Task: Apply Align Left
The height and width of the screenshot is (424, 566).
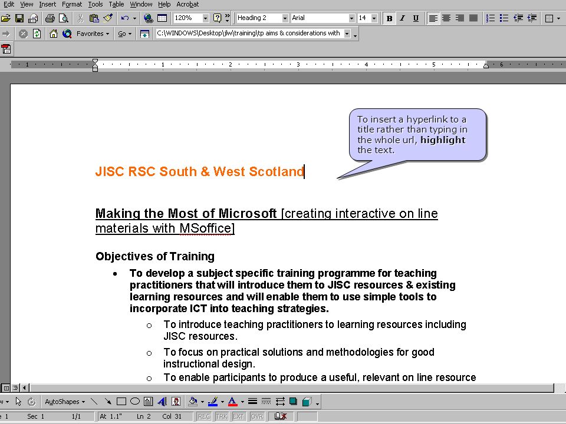Action: pyautogui.click(x=433, y=18)
